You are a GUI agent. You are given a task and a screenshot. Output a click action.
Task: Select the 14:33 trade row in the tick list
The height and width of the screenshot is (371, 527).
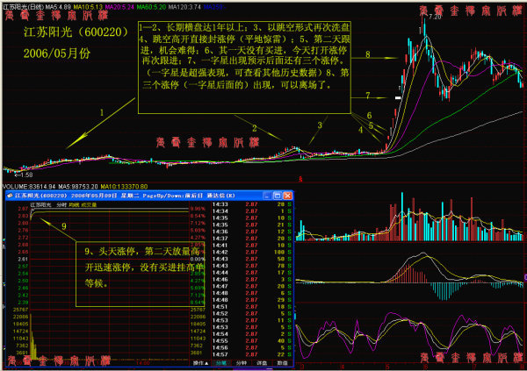click(253, 204)
